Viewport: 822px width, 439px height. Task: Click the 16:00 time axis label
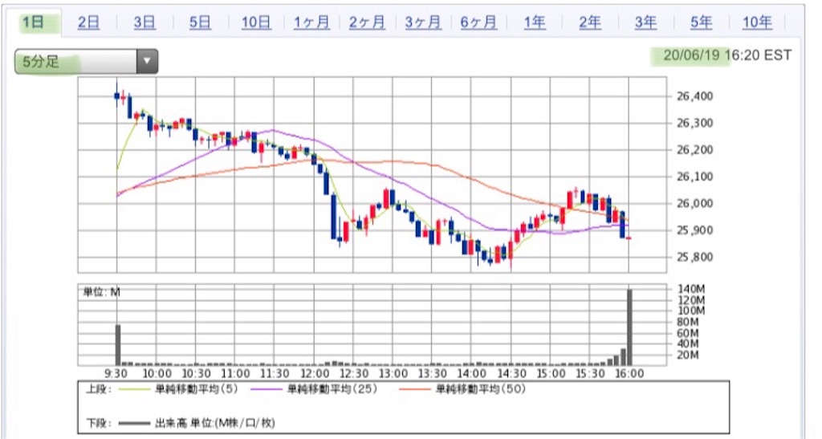coord(629,373)
